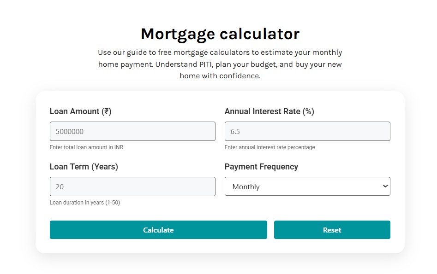Viewport: 437px width, 274px height.
Task: Focus the Annual Interest Rate input box
Action: tap(307, 131)
